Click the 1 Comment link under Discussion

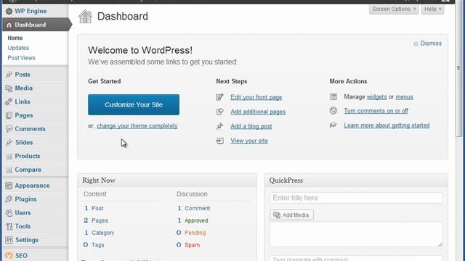click(194, 208)
